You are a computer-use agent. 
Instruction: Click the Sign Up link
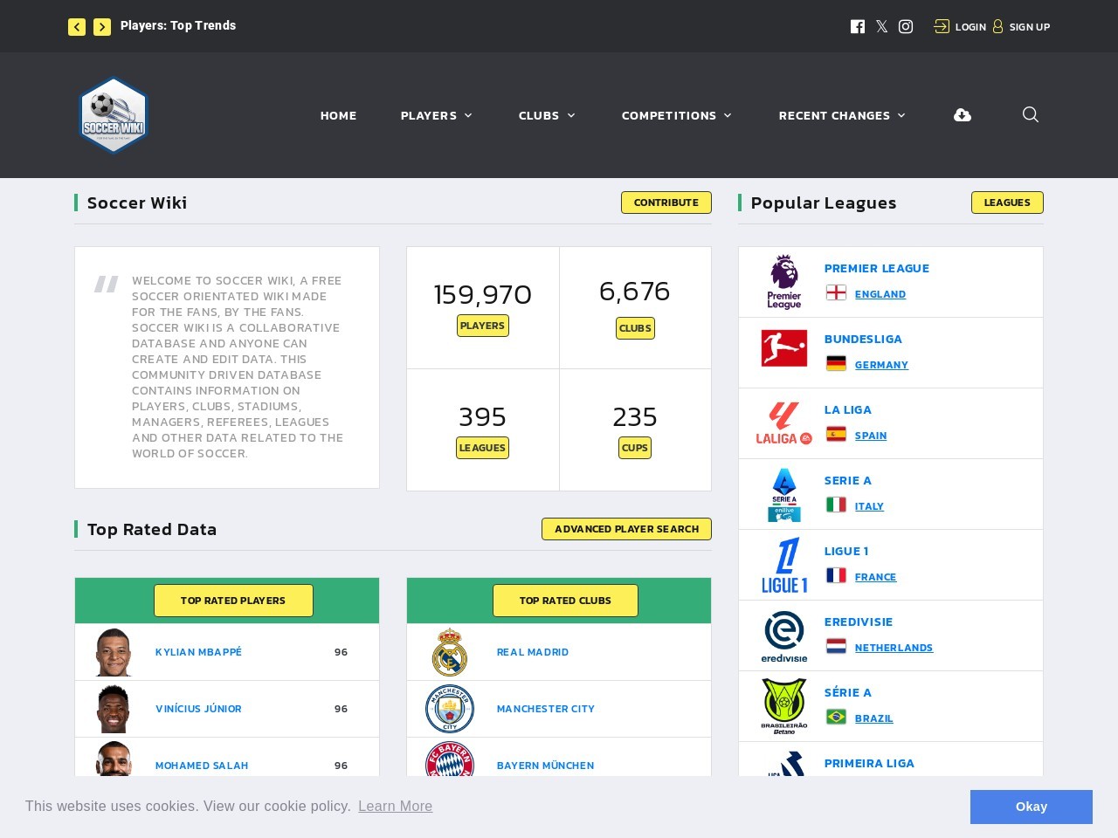tap(1021, 27)
